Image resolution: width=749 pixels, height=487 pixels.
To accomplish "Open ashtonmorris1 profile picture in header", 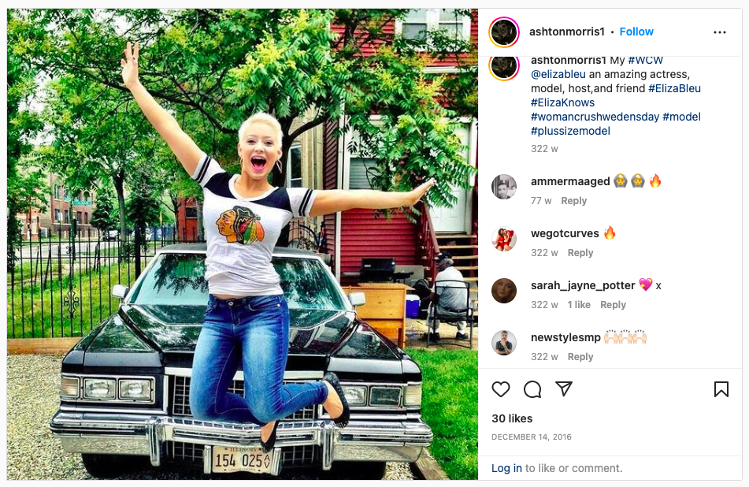I will [x=504, y=32].
